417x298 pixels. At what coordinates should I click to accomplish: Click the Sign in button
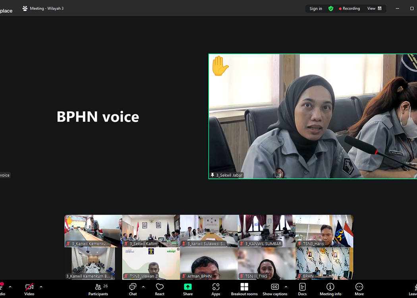(316, 8)
